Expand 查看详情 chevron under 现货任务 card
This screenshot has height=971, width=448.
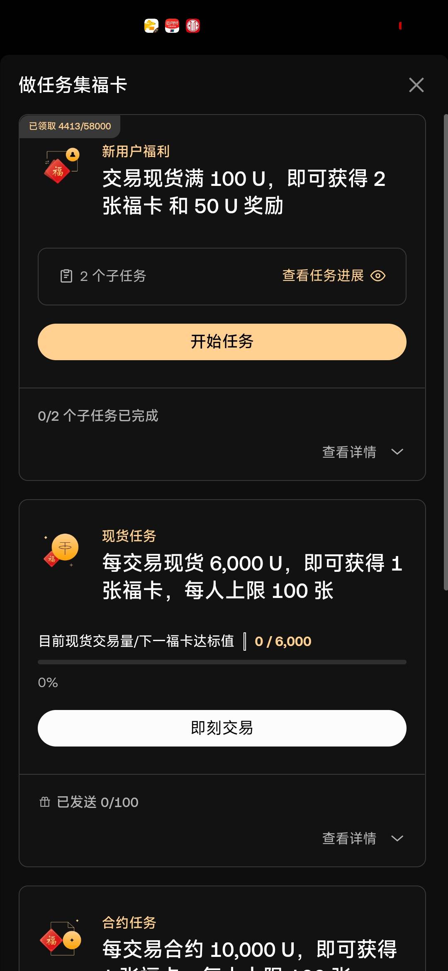coord(397,838)
